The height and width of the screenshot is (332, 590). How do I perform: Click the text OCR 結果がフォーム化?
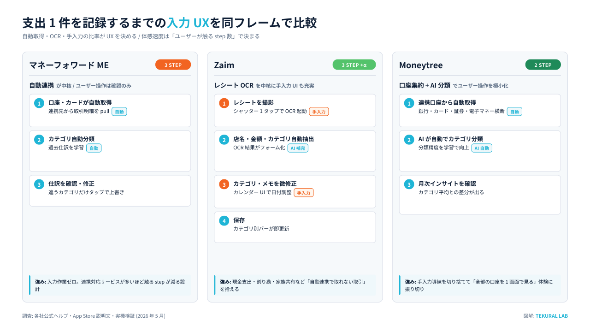click(259, 148)
